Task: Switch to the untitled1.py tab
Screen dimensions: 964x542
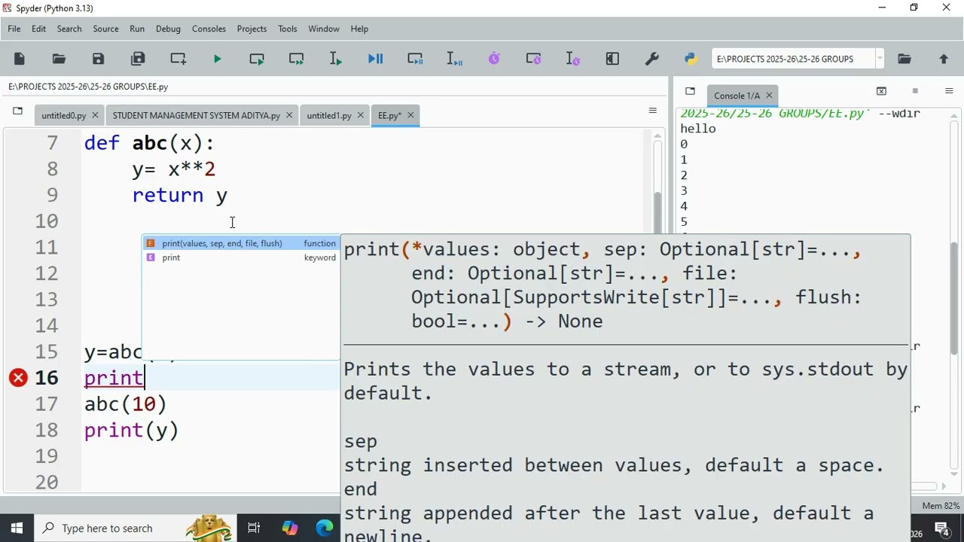Action: pyautogui.click(x=329, y=115)
